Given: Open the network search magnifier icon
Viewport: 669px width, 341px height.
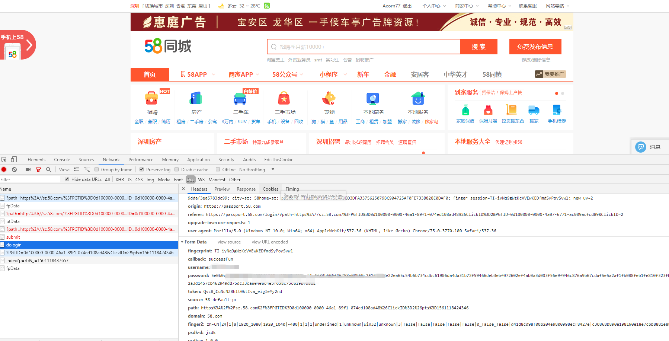Looking at the screenshot, I should [x=48, y=169].
